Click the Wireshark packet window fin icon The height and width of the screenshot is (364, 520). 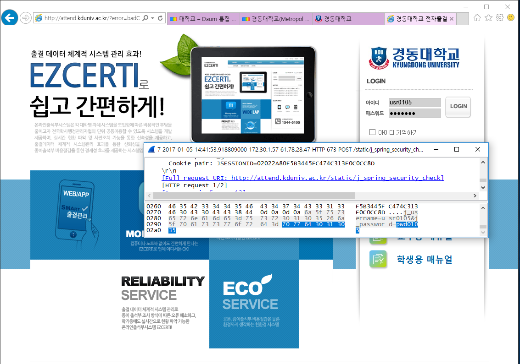(x=151, y=150)
